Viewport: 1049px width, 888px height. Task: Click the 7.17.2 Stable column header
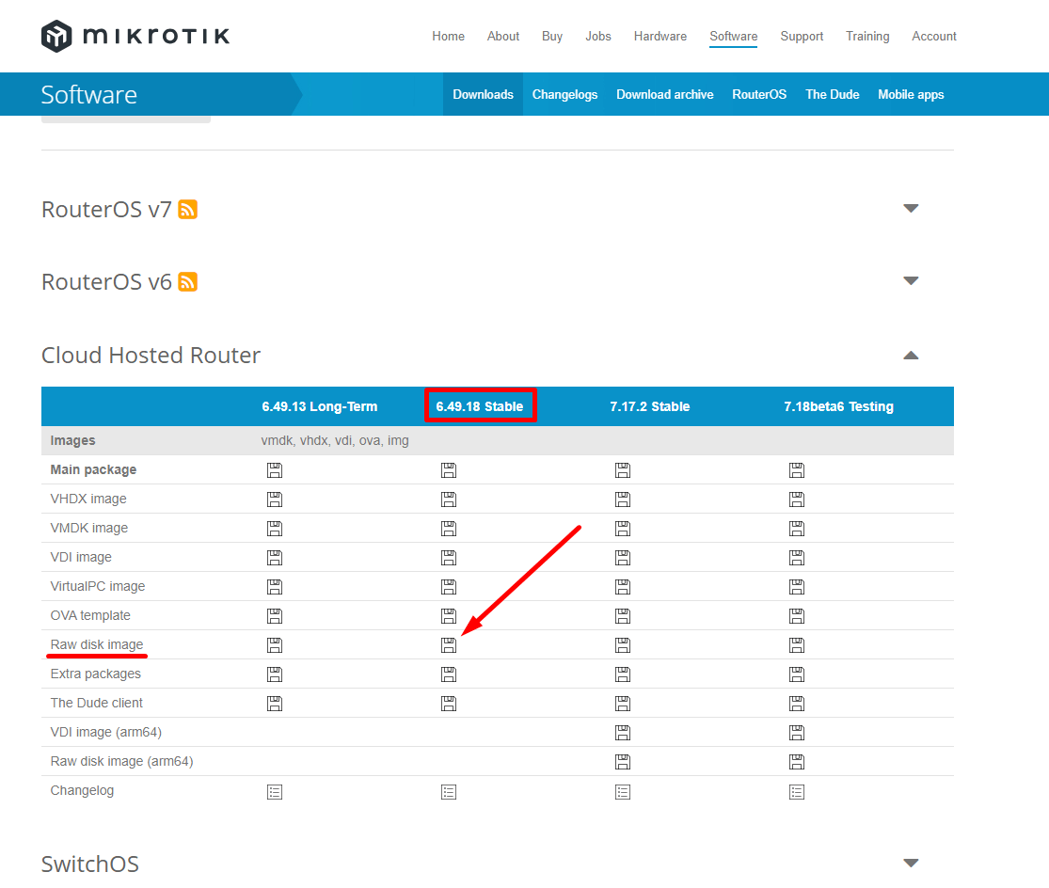(x=649, y=406)
